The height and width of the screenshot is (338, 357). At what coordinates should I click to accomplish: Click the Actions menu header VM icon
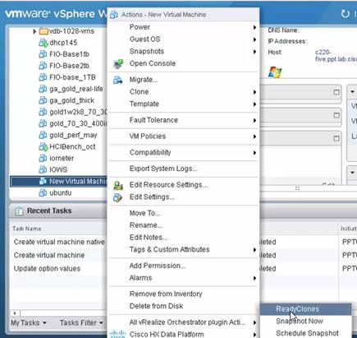click(114, 15)
